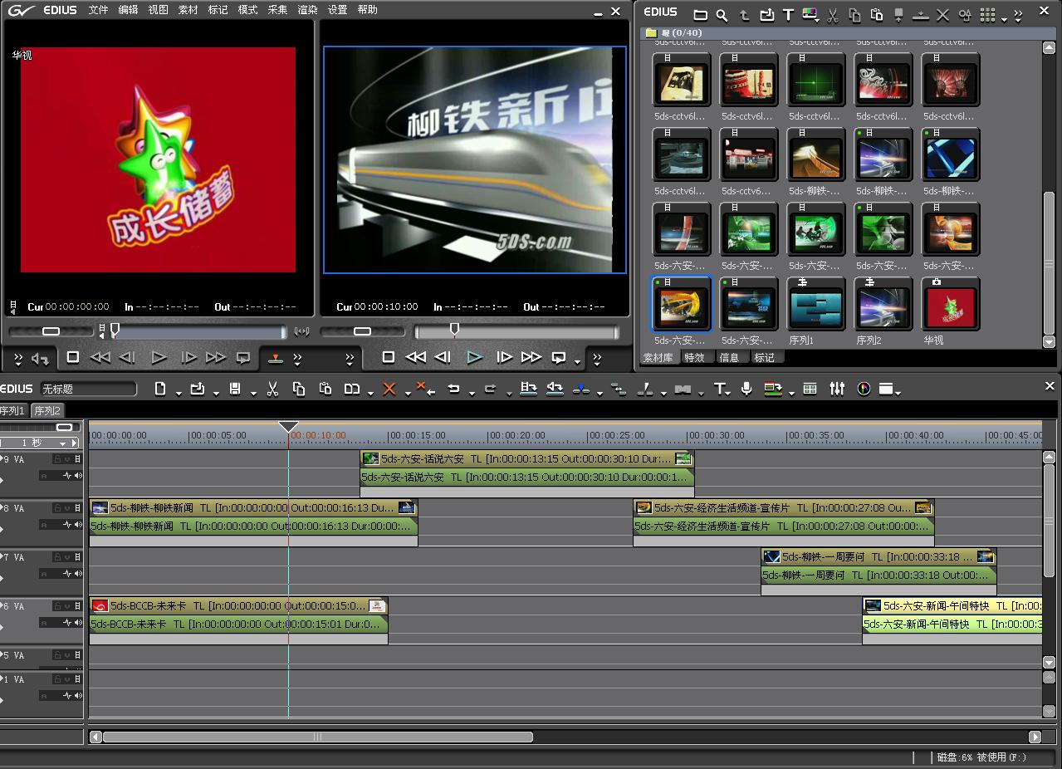Select the 华视 clip thumbnail in bin
Image resolution: width=1062 pixels, height=769 pixels.
coord(951,306)
